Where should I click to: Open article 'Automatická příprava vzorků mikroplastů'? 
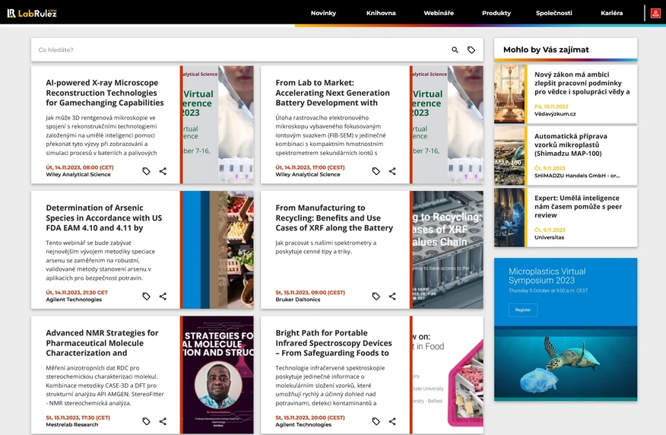pyautogui.click(x=570, y=144)
